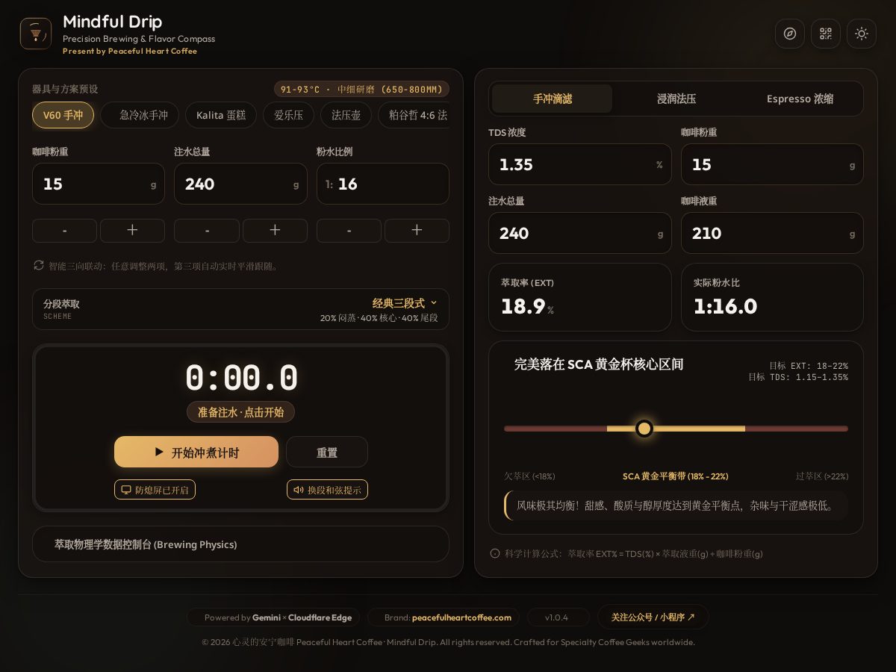Screen dimensions: 896x672
Task: Click the left-panel 咖啡粉重 input showing 15
Action: 99,184
